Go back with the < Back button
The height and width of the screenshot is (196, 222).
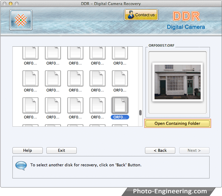click(160, 150)
